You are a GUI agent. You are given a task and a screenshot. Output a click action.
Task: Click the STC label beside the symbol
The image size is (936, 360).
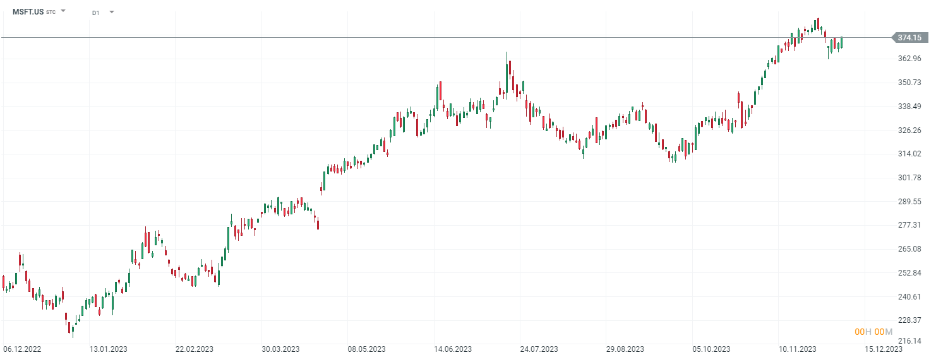point(51,13)
